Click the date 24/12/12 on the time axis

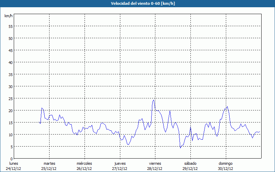coord(14,169)
